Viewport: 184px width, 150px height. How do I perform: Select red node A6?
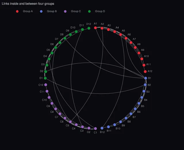tap(126, 38)
